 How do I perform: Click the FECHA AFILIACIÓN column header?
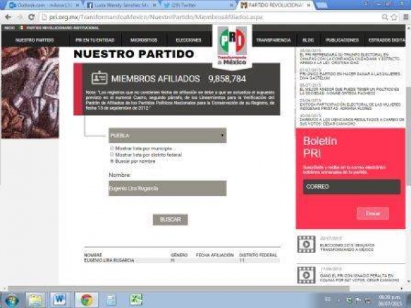point(215,255)
